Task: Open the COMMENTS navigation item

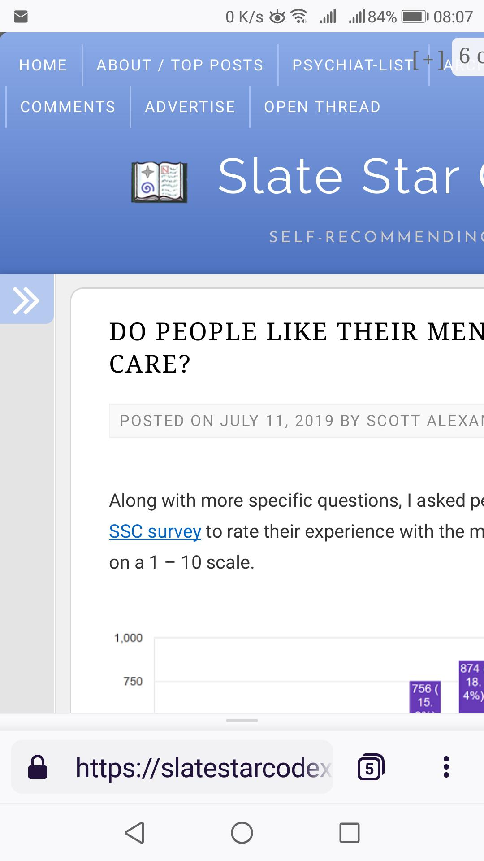Action: [x=68, y=107]
